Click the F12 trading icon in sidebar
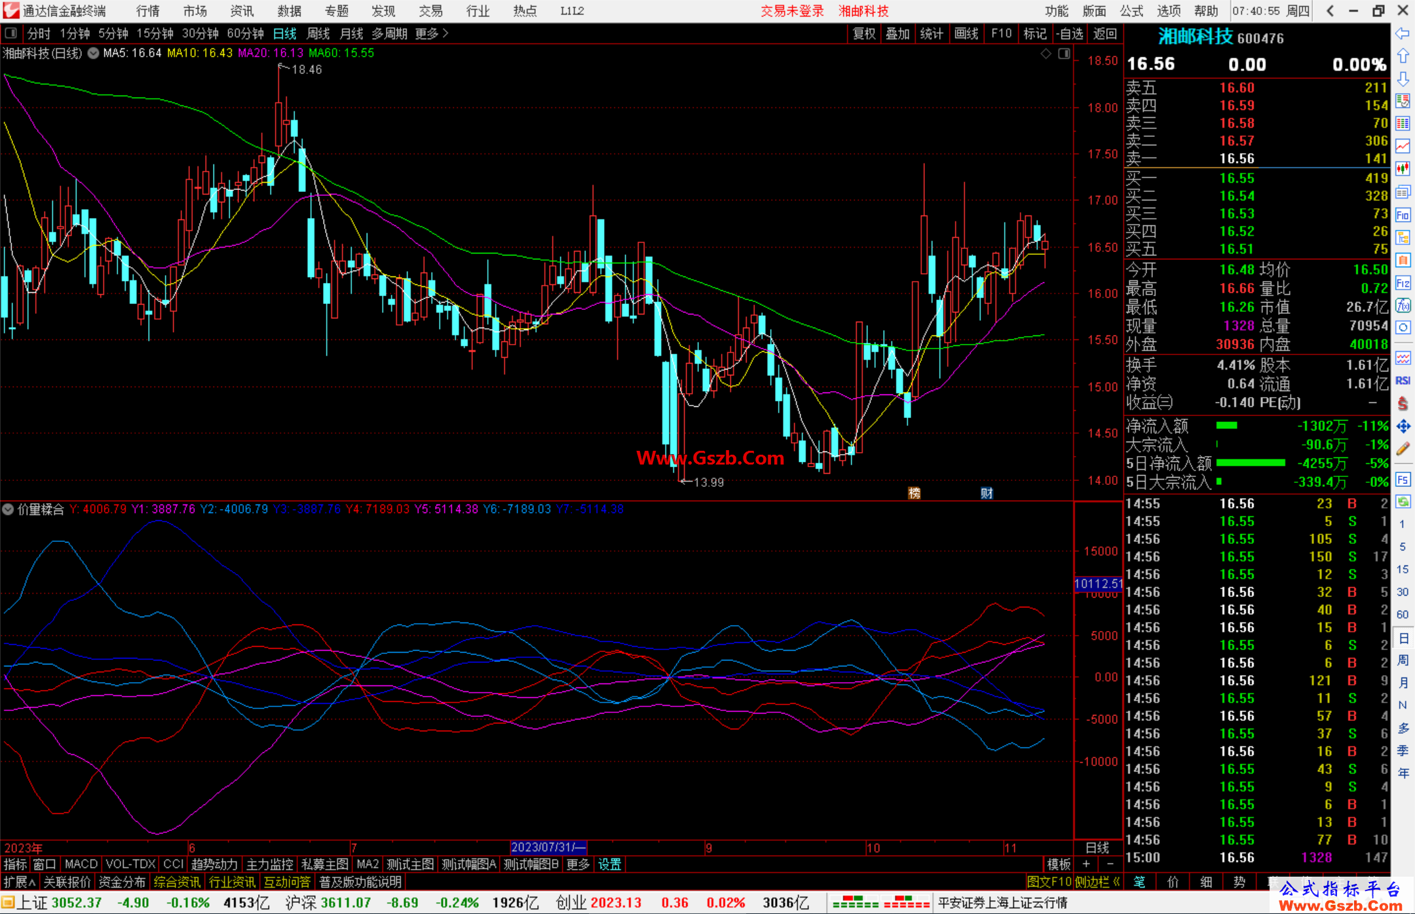The height and width of the screenshot is (914, 1415). (x=1403, y=283)
